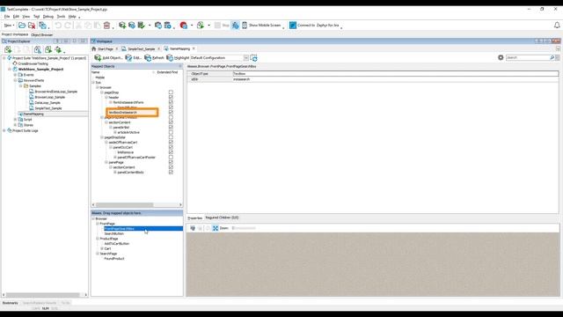Click the icon right of configuration dropdown
The image size is (563, 317).
tap(253, 57)
